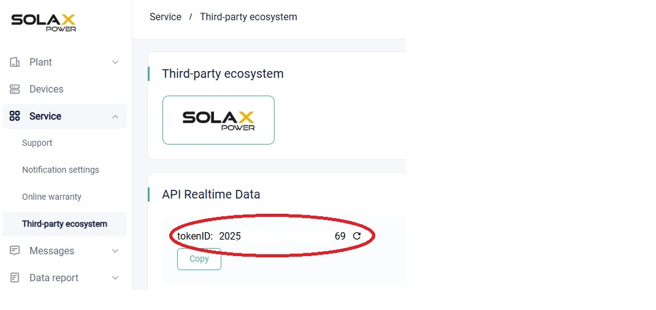Screen dimensions: 656x310
Task: Click the Service grid icon
Action: tap(15, 116)
